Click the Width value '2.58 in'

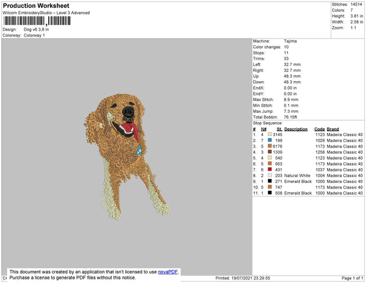(x=357, y=22)
